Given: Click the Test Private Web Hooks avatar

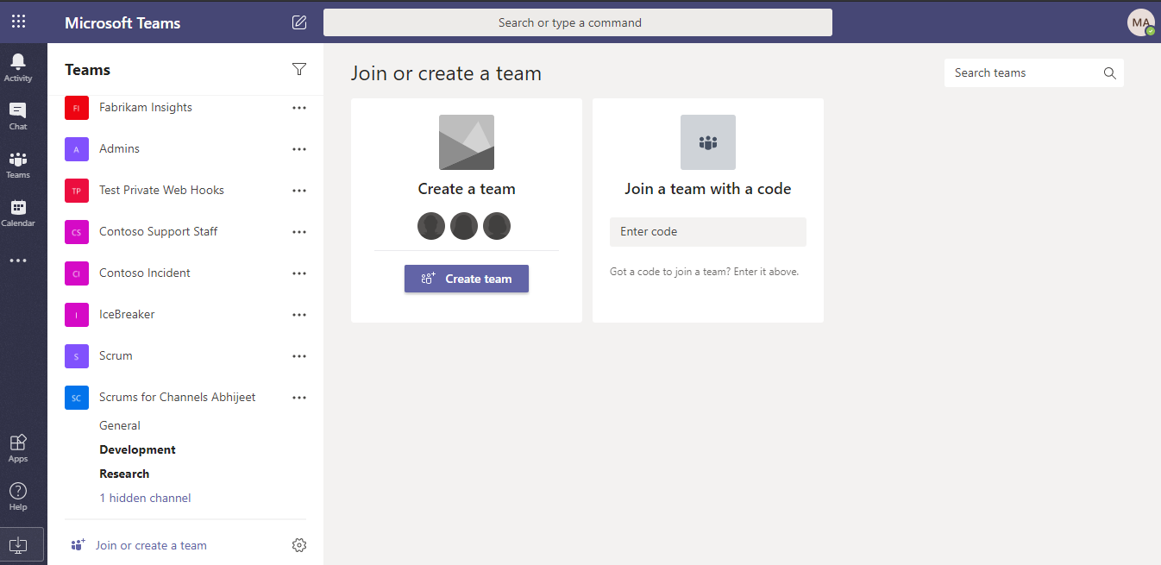Looking at the screenshot, I should click(77, 191).
